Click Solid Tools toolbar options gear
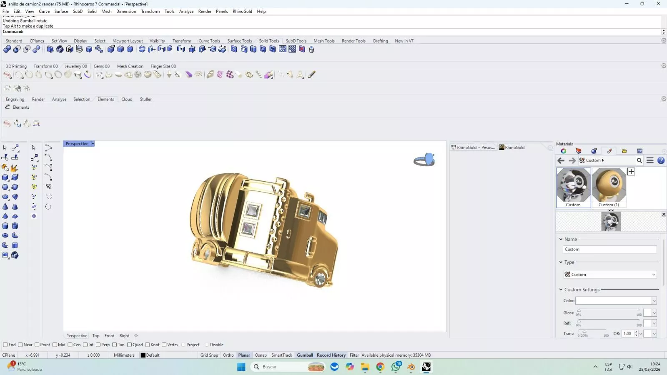This screenshot has height=375, width=667. tap(664, 40)
